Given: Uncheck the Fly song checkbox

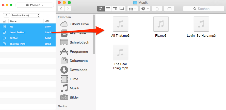Looking at the screenshot, I should [x=4, y=26].
